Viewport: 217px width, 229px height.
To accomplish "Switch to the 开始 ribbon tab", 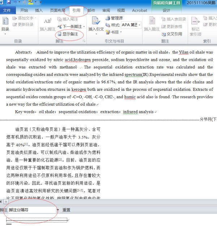I will coord(24,10).
